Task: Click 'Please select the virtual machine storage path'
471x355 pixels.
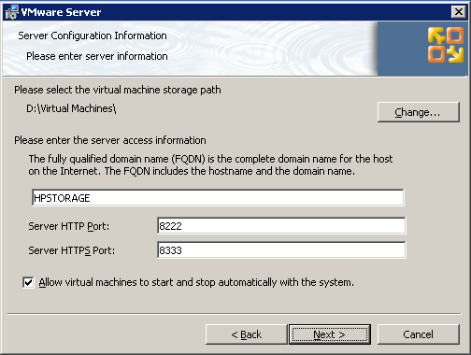Action: (x=118, y=90)
